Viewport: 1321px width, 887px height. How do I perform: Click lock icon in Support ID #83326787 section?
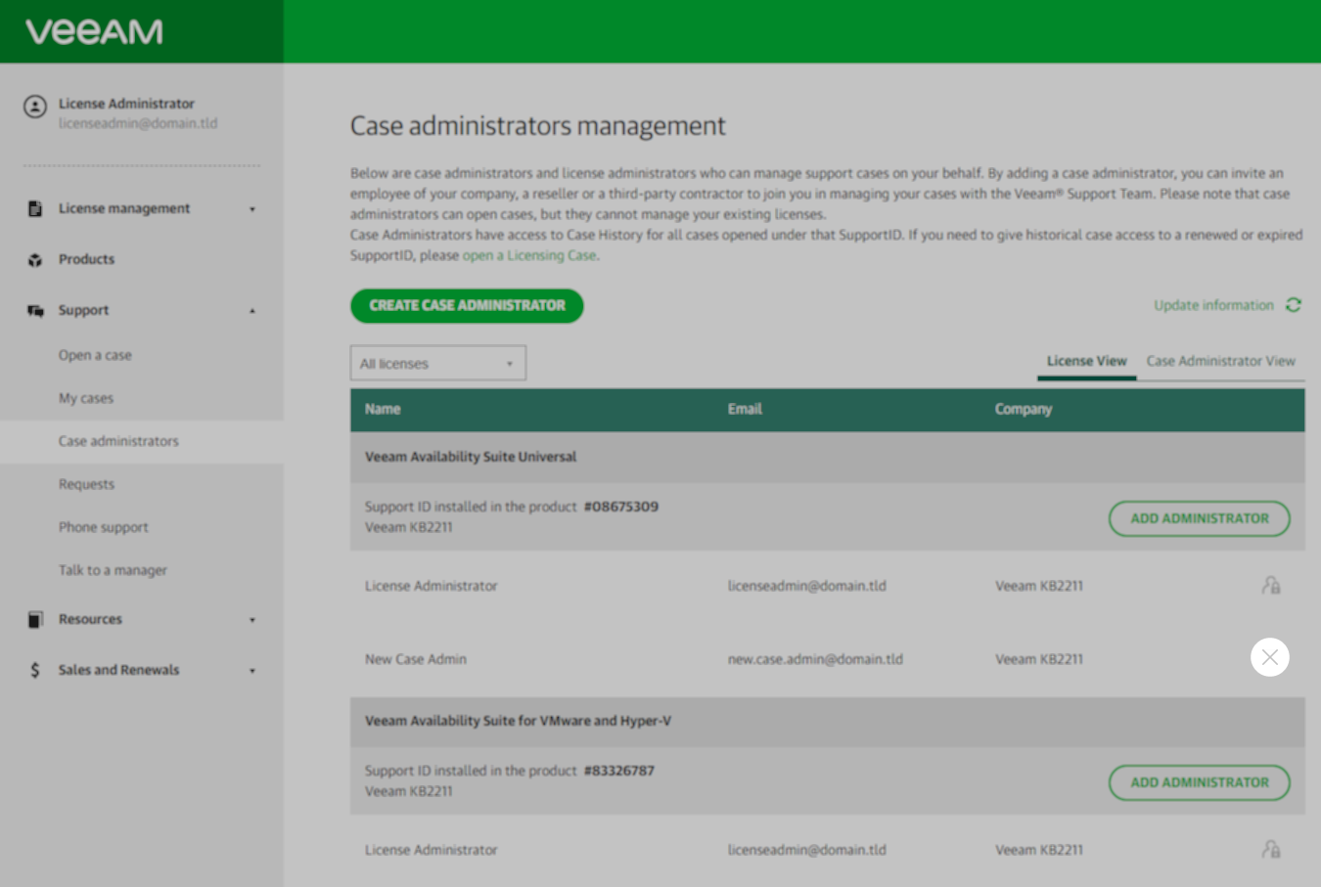1271,849
